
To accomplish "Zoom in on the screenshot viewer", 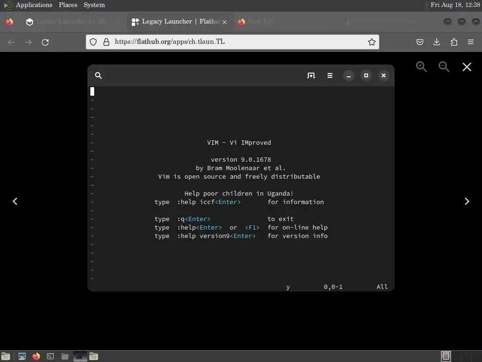I will click(421, 66).
